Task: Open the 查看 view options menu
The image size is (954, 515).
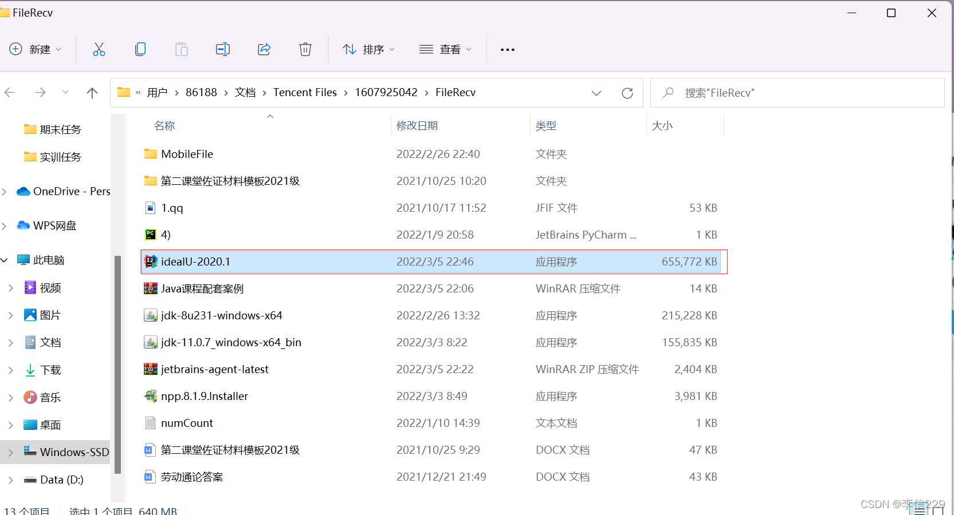Action: coord(445,49)
